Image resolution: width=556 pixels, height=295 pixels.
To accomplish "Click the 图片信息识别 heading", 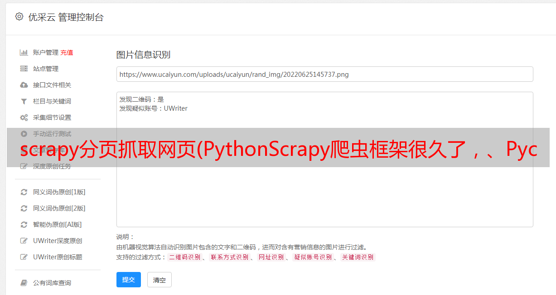I will (144, 55).
